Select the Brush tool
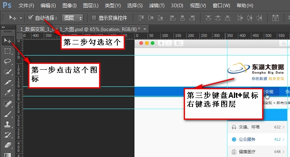This screenshot has height=157, width=290. [8, 114]
